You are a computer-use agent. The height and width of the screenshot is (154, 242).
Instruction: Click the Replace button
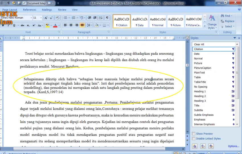[227, 21]
